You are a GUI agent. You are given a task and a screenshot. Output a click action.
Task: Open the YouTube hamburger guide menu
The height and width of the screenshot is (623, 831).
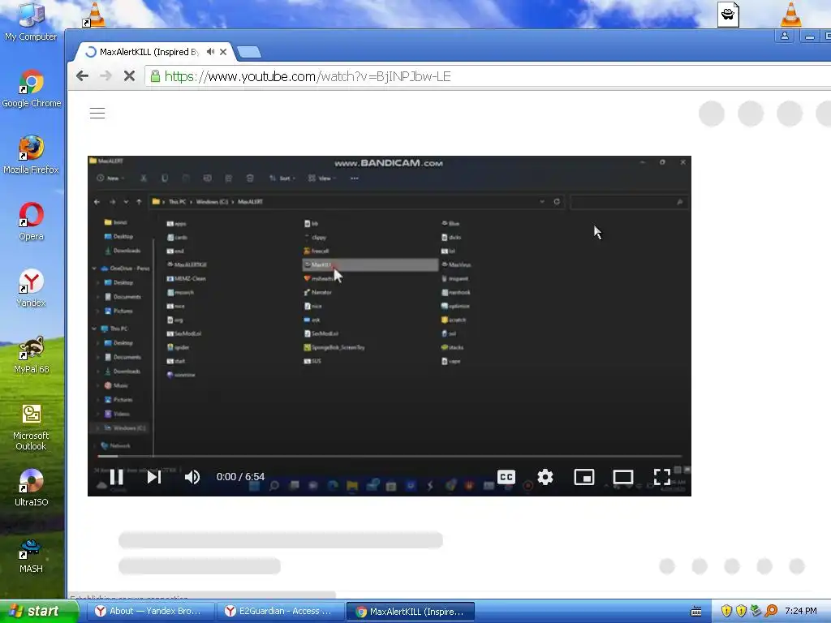(x=97, y=113)
